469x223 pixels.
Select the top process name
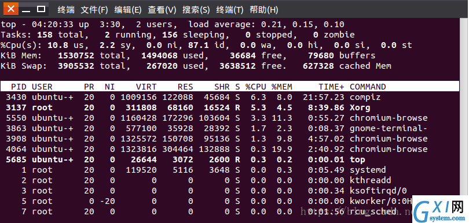(357, 159)
